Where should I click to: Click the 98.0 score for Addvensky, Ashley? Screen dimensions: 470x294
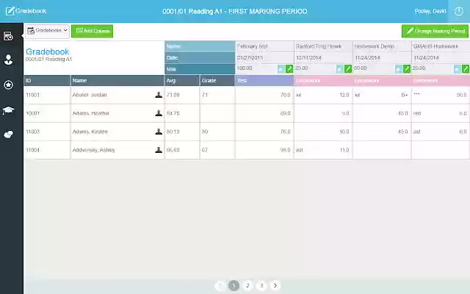coord(285,150)
